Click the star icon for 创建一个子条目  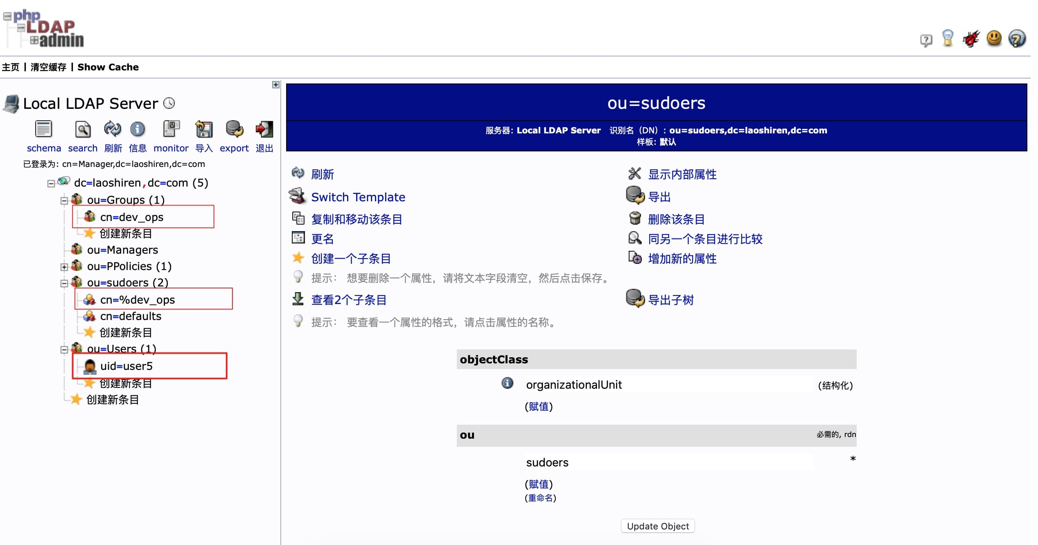[x=298, y=258]
